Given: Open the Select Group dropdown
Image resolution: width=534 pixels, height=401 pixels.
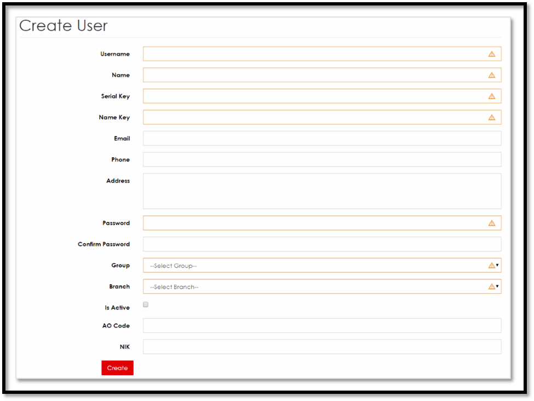Looking at the screenshot, I should pyautogui.click(x=322, y=265).
